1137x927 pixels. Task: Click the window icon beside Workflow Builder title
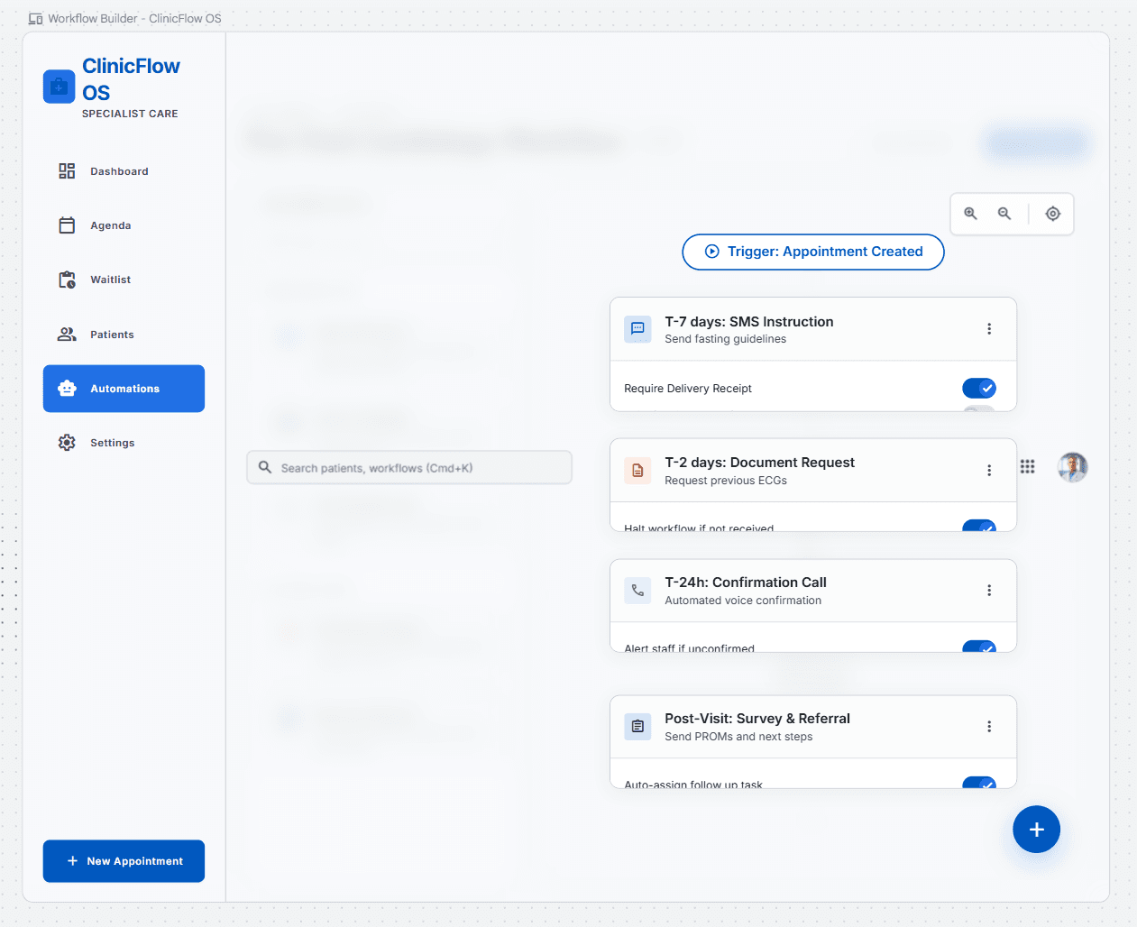[x=36, y=18]
